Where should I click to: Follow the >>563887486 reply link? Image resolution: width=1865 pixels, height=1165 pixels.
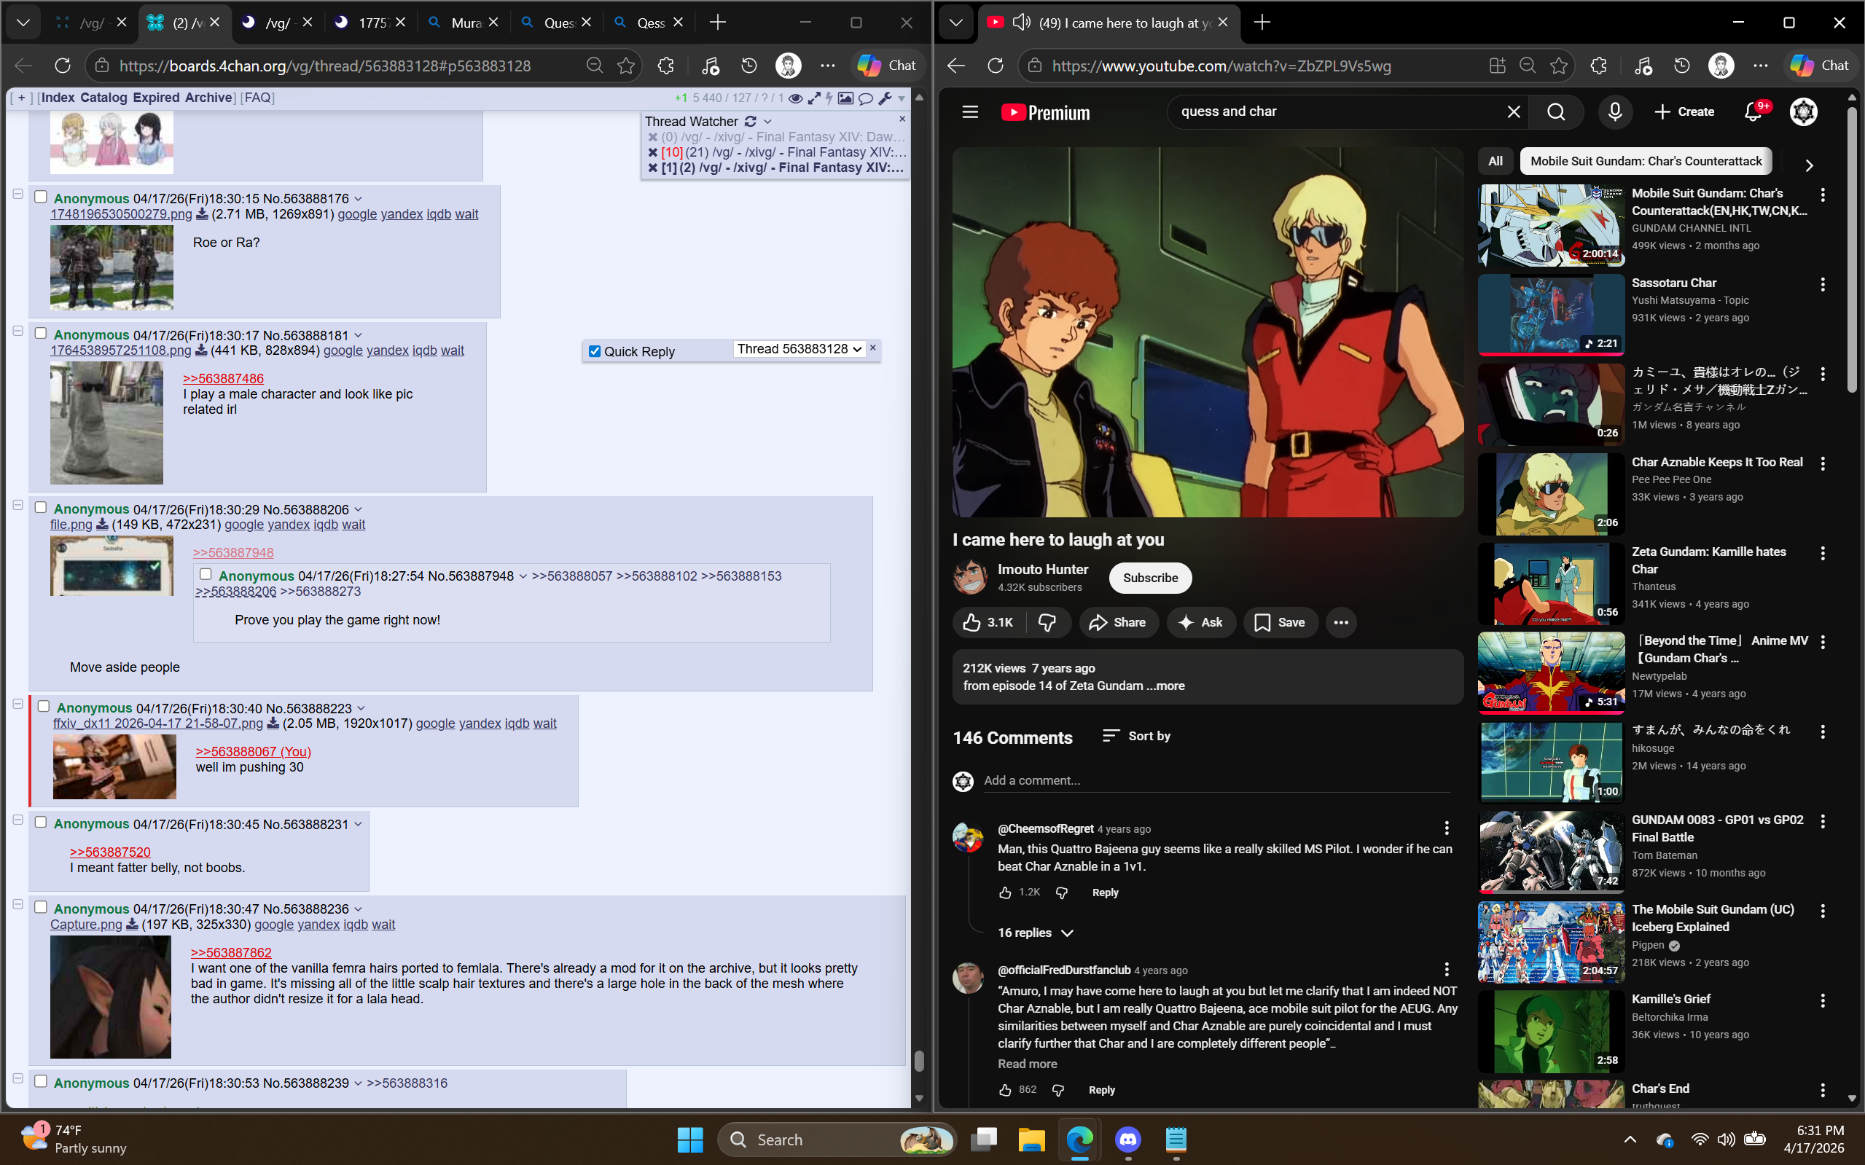coord(223,378)
